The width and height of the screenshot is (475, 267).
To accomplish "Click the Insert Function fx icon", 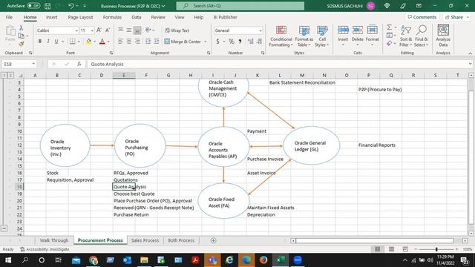I will pos(79,64).
